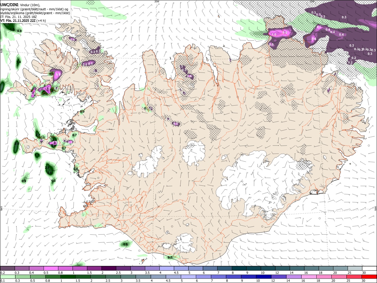The image size is (377, 283).
Task: Click the 'slydda/snjókoma' legend description line
Action: [x=35, y=13]
